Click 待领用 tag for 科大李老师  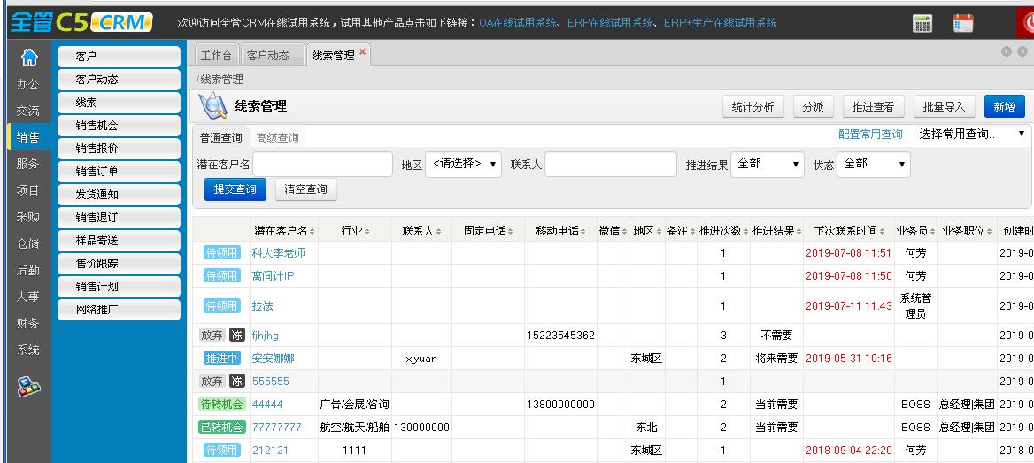coord(221,252)
